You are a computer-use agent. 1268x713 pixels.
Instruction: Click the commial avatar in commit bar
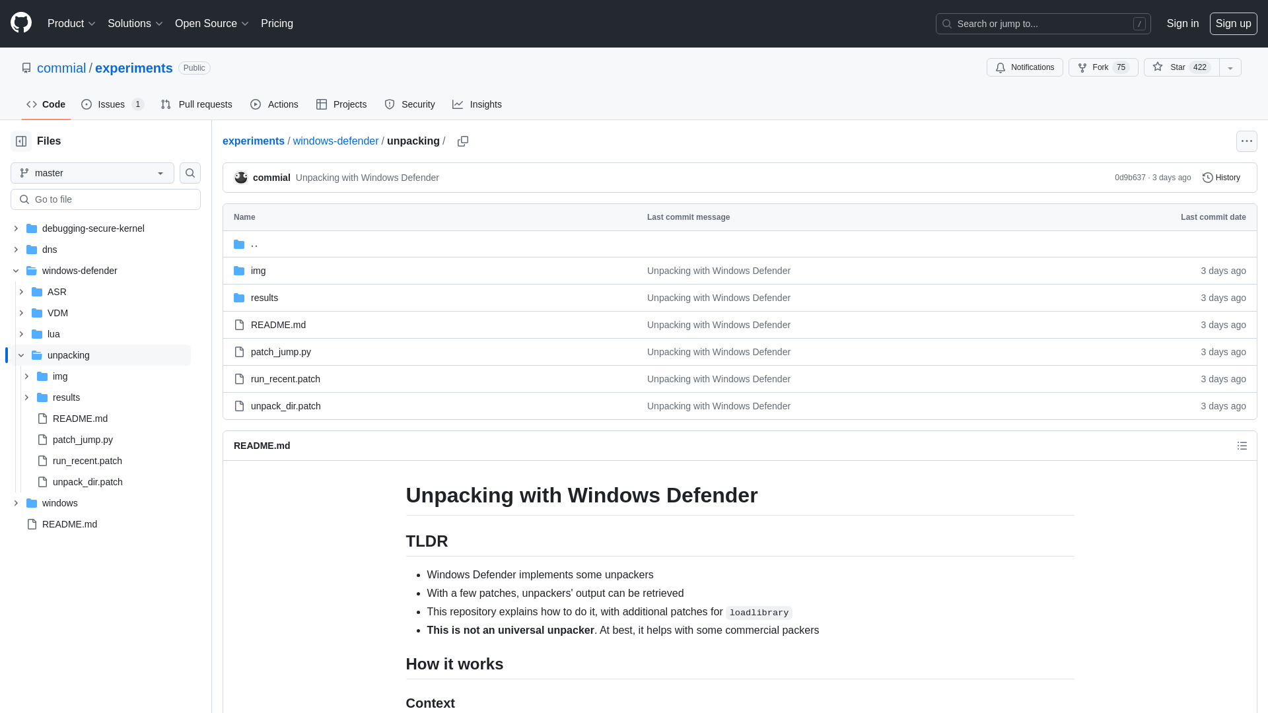click(241, 178)
